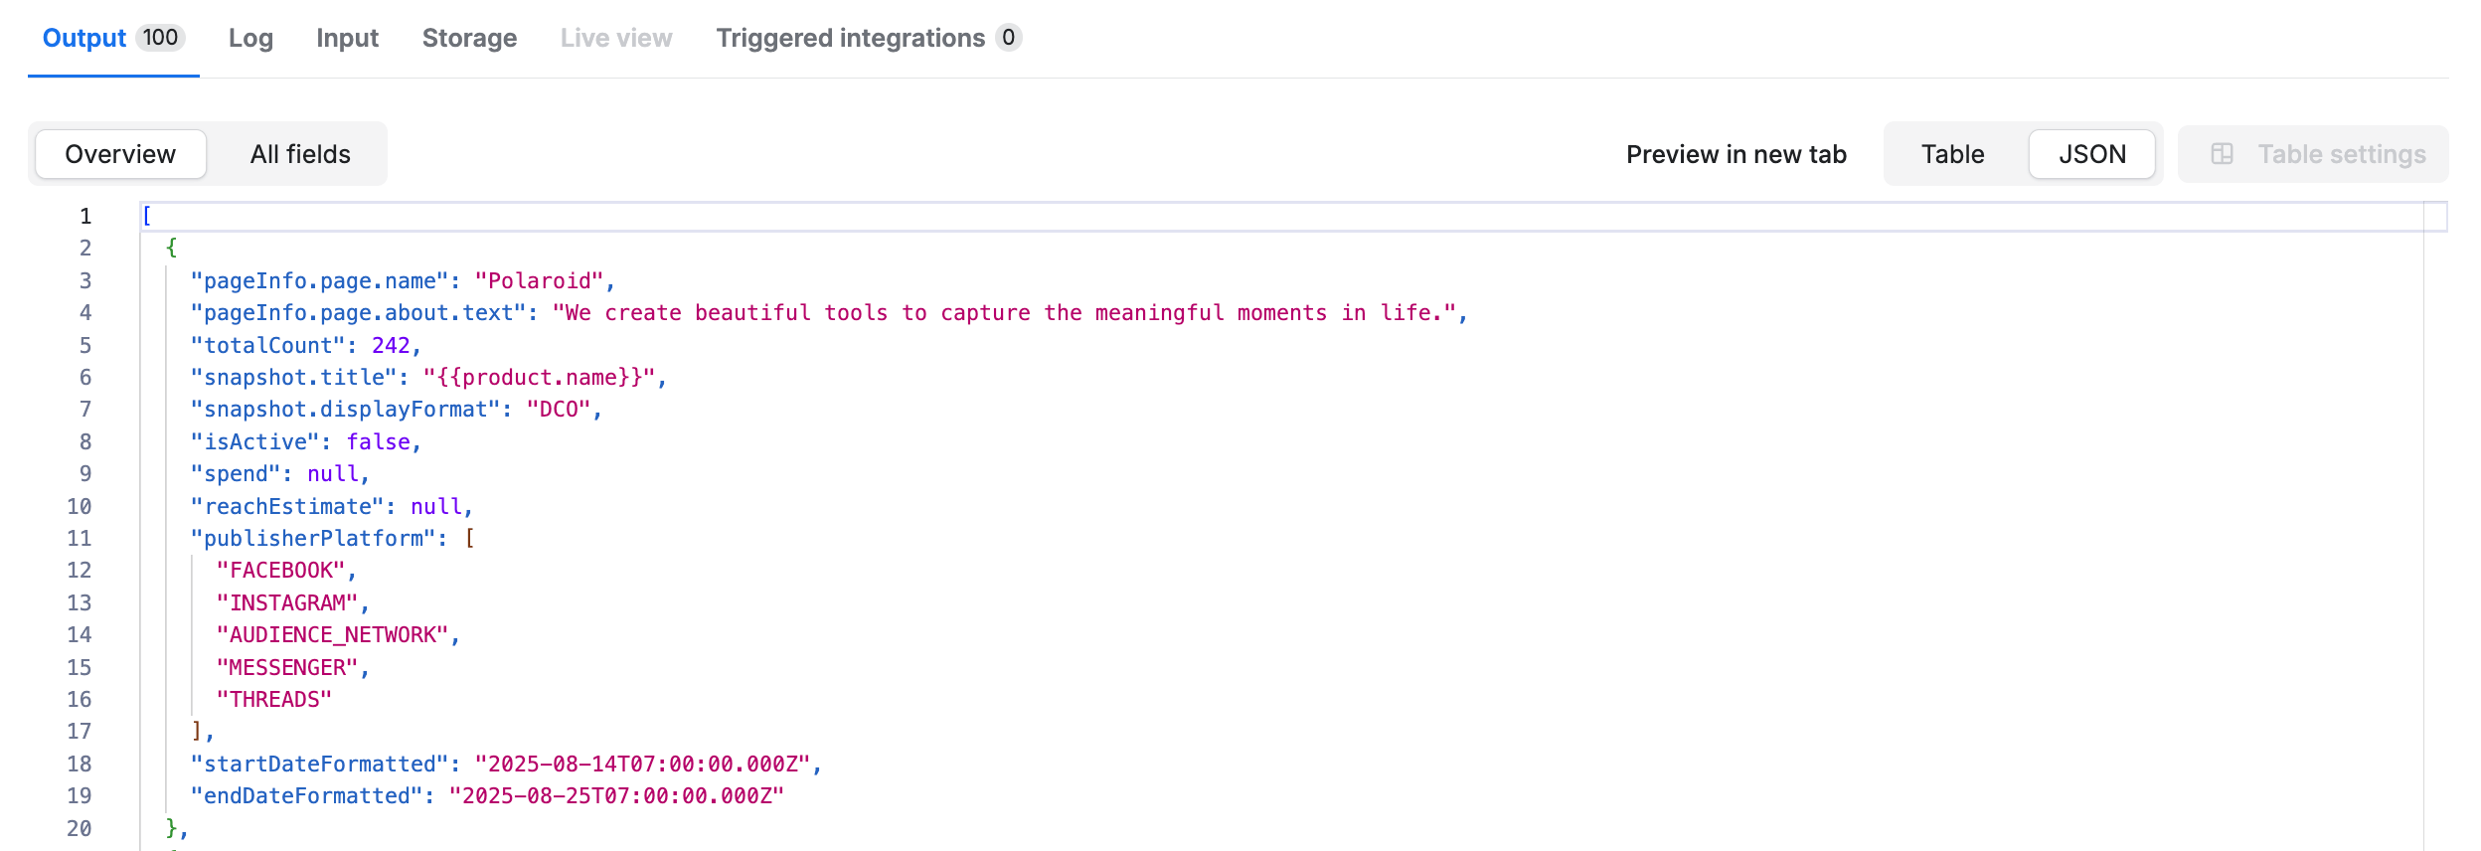Open the Live view tab
Screen dimensions: 2481x851
tap(616, 38)
